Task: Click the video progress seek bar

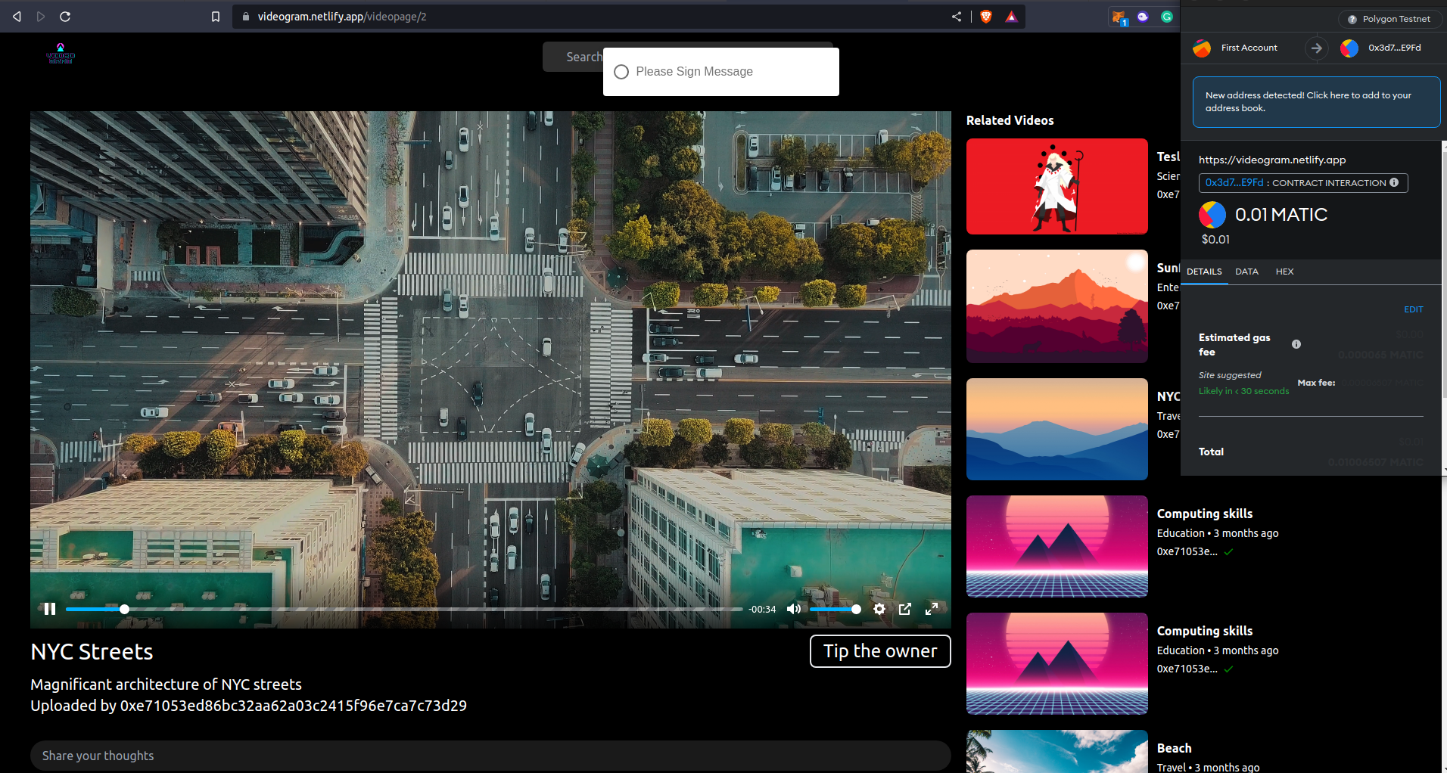Action: tap(404, 609)
